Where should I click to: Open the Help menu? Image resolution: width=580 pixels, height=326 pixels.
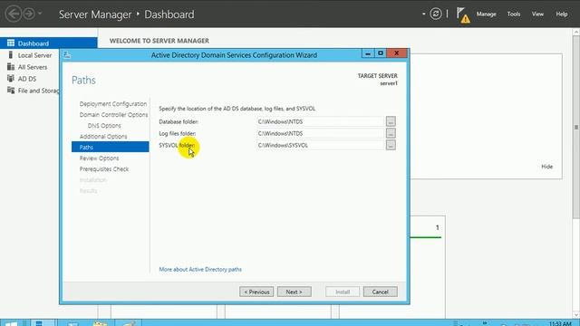point(562,14)
